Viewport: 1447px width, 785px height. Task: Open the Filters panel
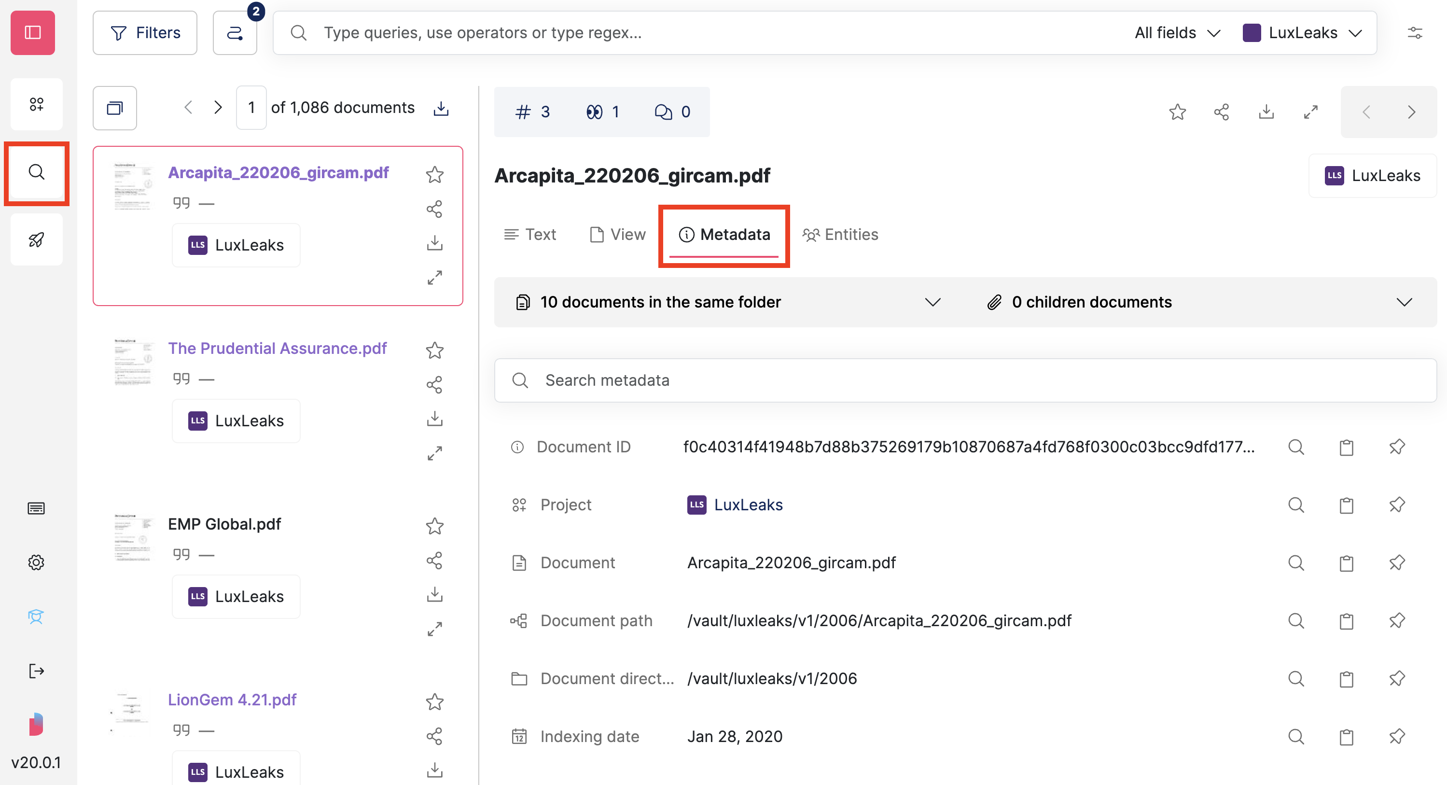click(144, 33)
